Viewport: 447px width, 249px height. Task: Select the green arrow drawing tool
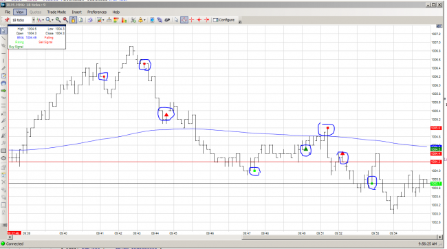[x=3, y=91]
